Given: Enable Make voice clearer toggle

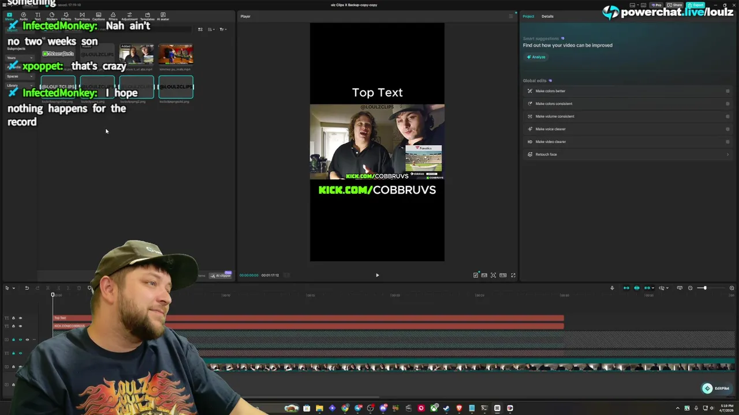Looking at the screenshot, I should tap(727, 129).
